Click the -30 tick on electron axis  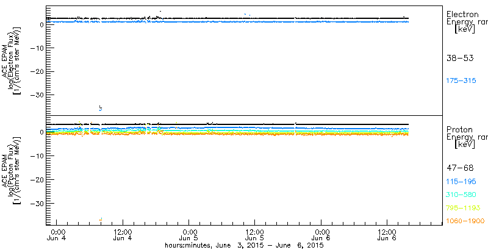coord(37,95)
